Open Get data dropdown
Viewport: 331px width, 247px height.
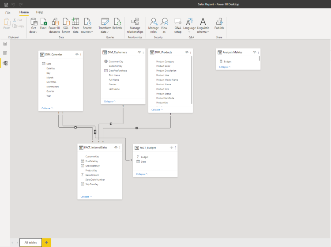pyautogui.click(x=34, y=25)
